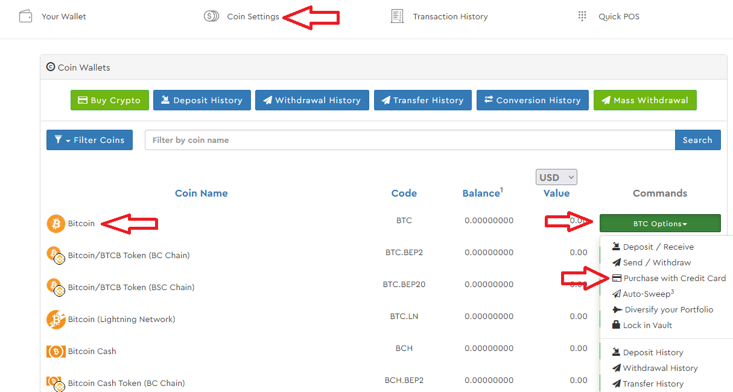Open Transfer History in BTC menu
733x392 pixels.
[647, 384]
